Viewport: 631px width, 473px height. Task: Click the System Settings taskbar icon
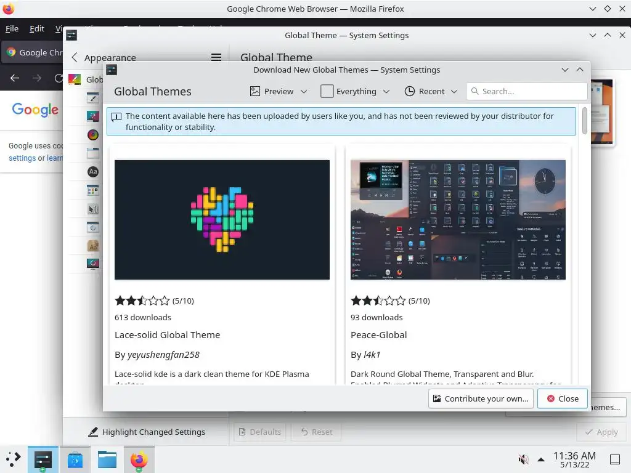pyautogui.click(x=43, y=459)
